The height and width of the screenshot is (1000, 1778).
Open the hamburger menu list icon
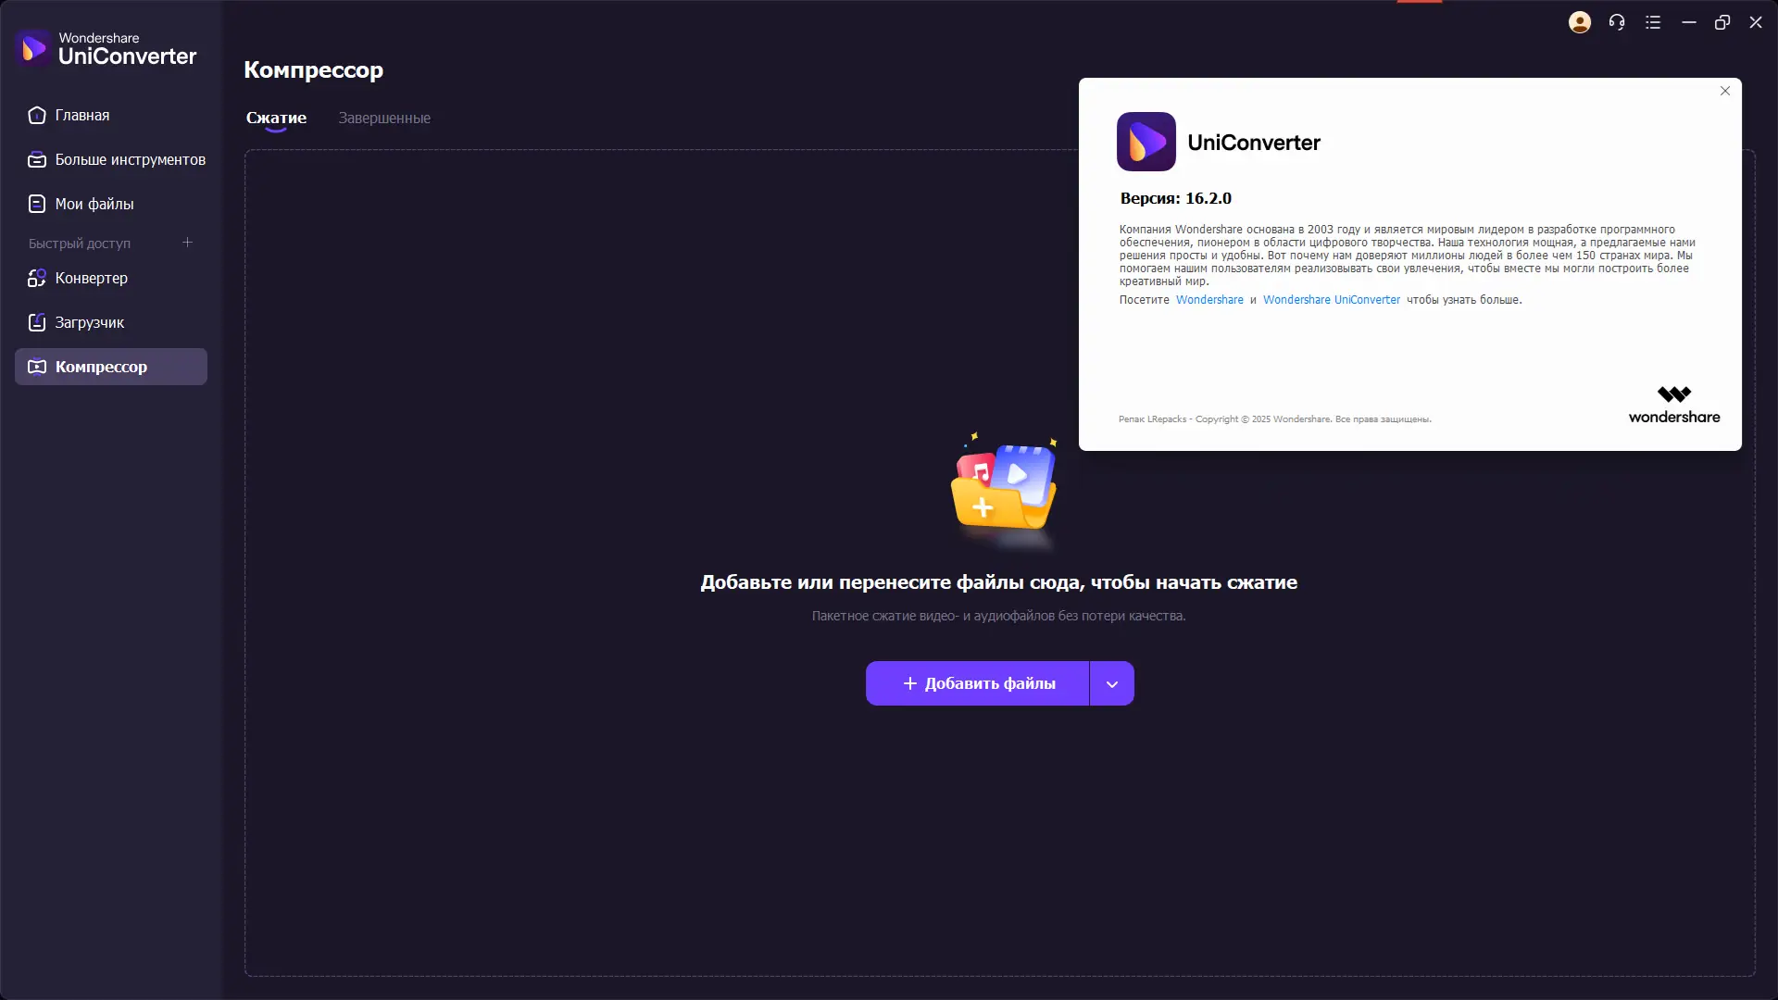[1653, 22]
